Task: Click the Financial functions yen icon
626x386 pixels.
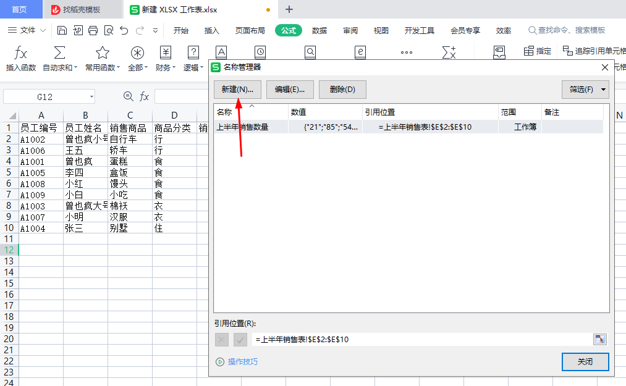Action: pos(165,52)
